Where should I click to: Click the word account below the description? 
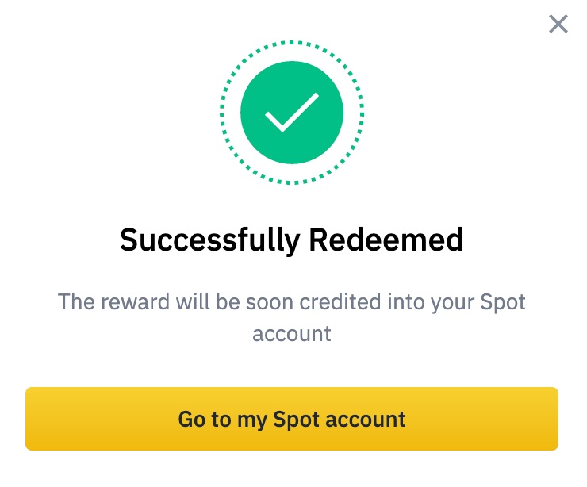coord(292,333)
